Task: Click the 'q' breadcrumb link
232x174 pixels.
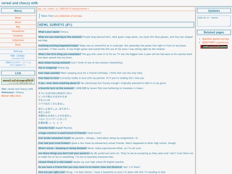Action: tap(57, 9)
